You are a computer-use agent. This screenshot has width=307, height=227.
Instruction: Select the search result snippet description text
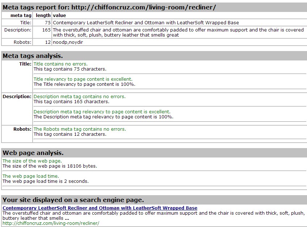pyautogui.click(x=154, y=216)
